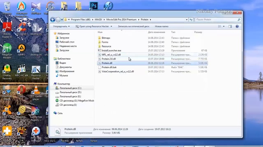Click the Explorer forward navigation arrow

(58, 20)
